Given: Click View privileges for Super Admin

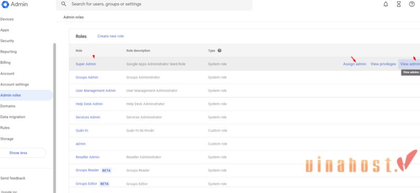Looking at the screenshot, I should tap(383, 64).
